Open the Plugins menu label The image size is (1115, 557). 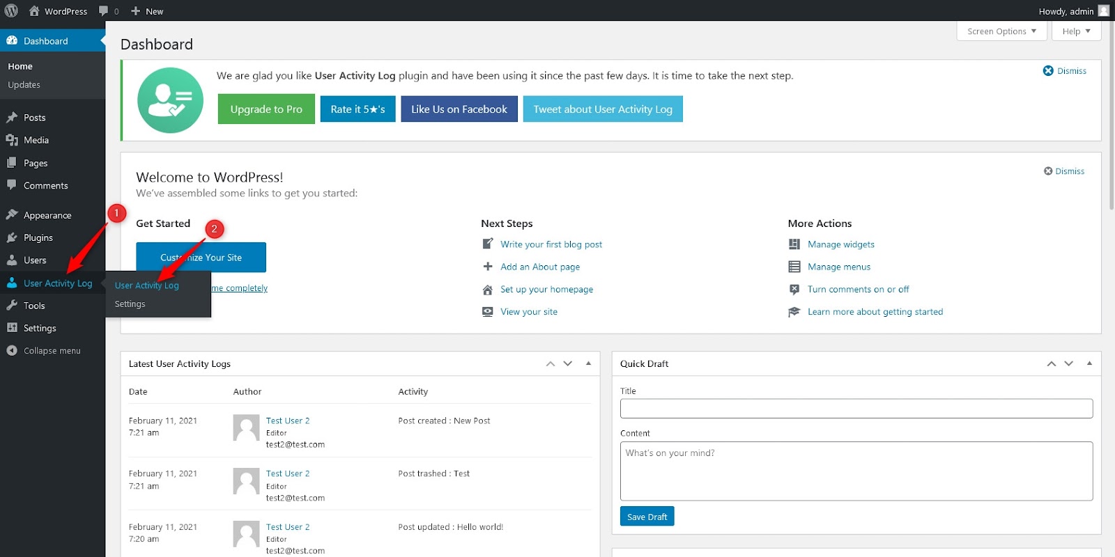(x=38, y=237)
